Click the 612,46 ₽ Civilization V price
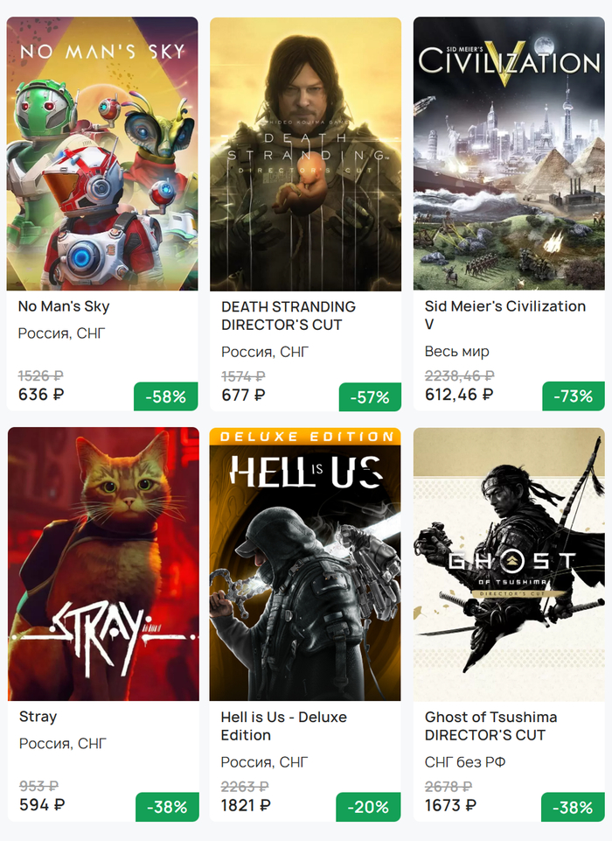612x841 pixels. (459, 395)
